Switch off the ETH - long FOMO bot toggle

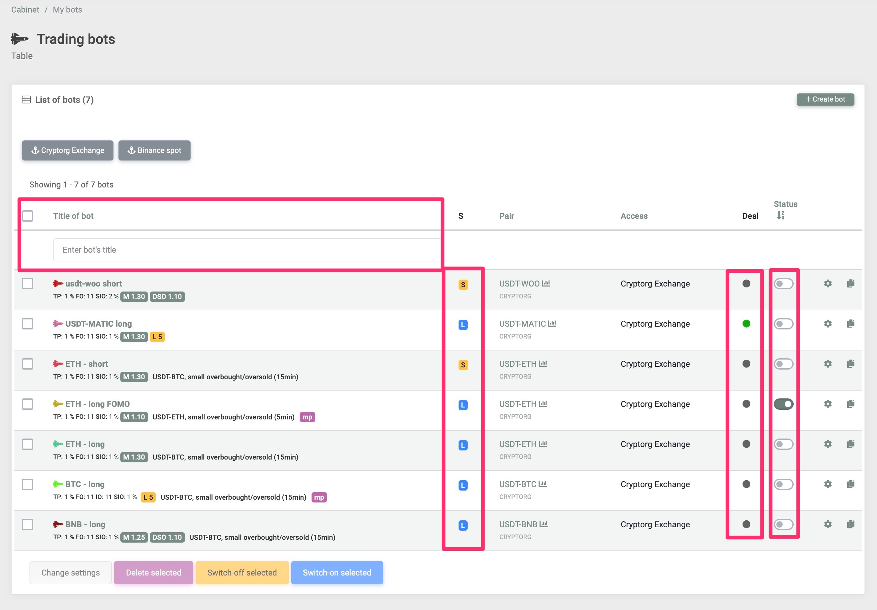[x=783, y=404]
